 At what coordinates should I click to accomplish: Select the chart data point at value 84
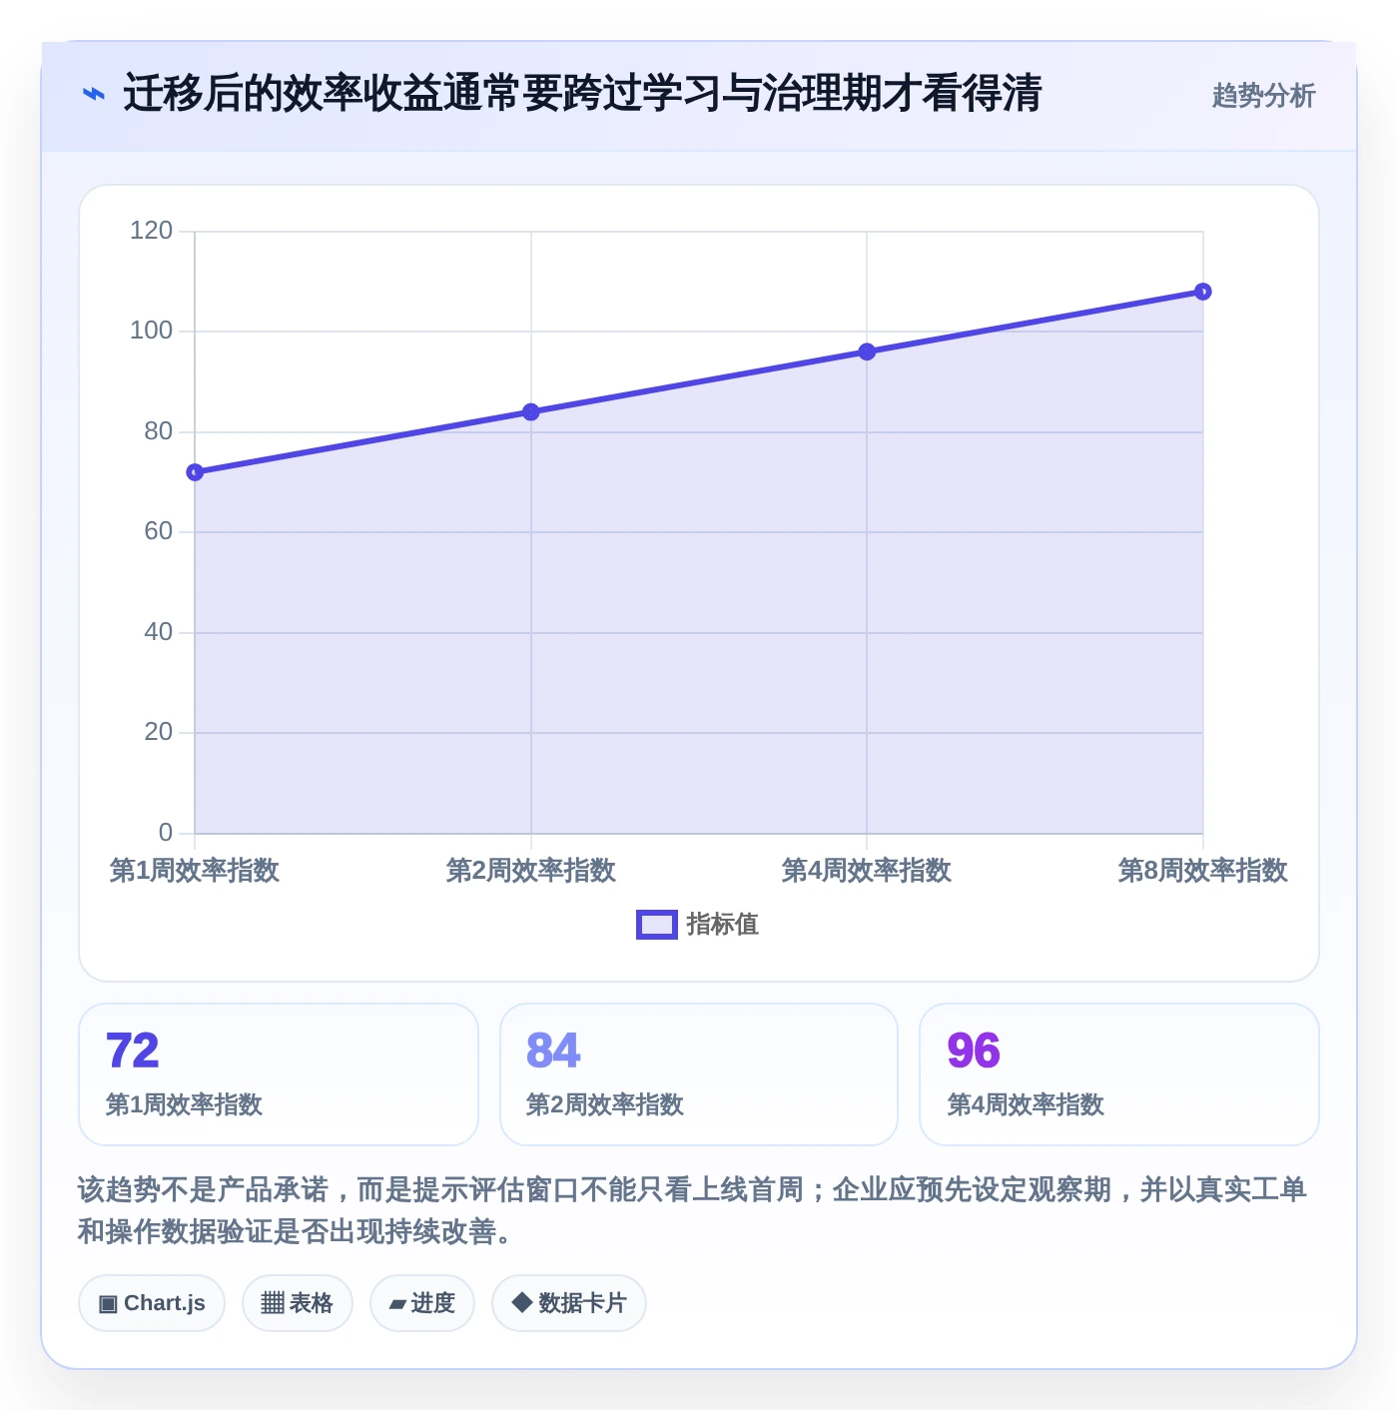(x=531, y=412)
